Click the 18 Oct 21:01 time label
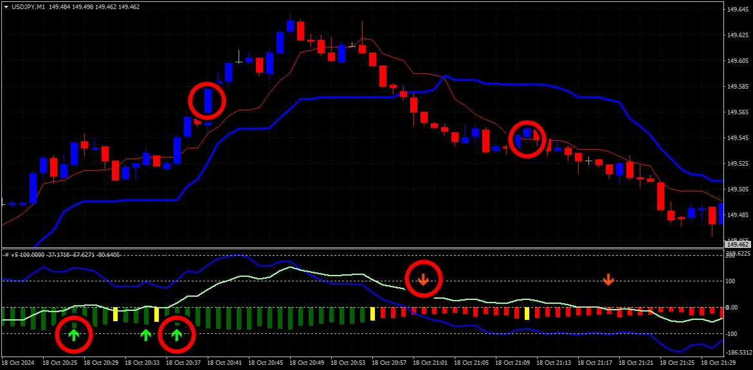 click(x=430, y=360)
